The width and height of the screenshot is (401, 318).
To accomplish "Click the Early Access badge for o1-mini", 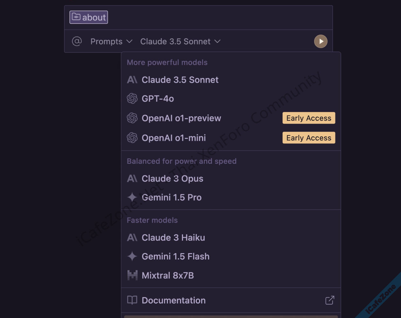I will click(x=309, y=138).
